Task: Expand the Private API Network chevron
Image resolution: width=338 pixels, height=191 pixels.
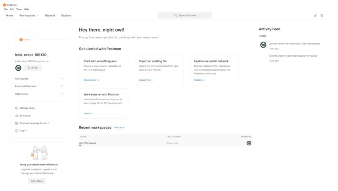Action: tap(62, 86)
